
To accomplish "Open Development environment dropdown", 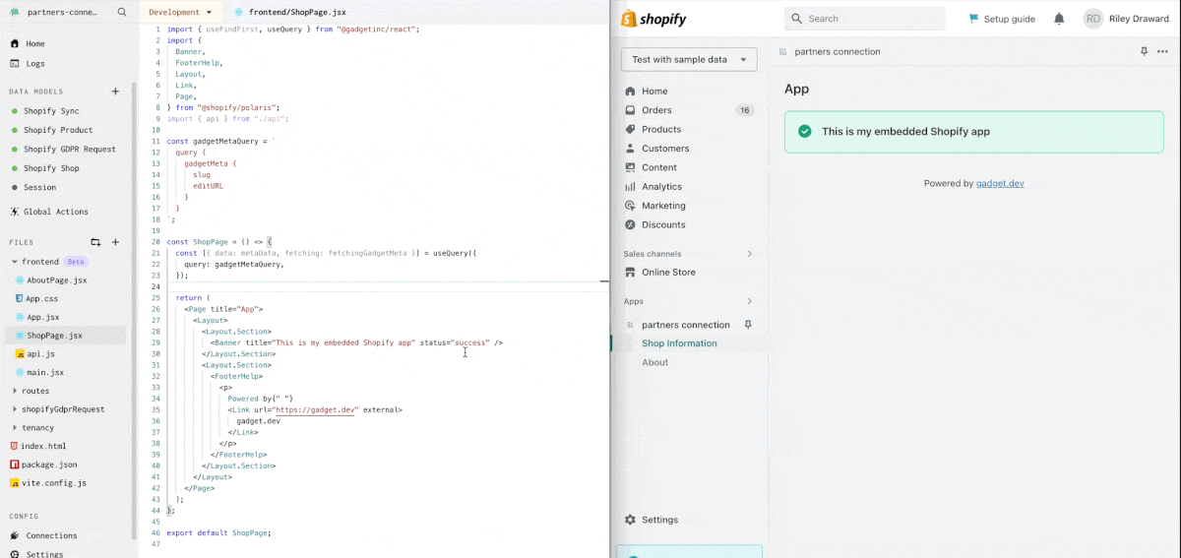I will pos(180,12).
